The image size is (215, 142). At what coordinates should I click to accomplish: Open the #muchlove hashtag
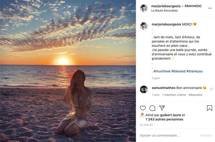162,71
